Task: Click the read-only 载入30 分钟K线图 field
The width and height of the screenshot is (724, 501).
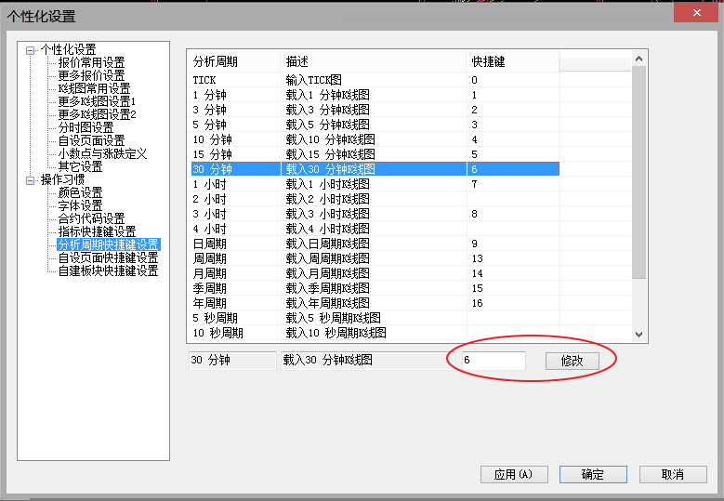Action: coord(368,360)
